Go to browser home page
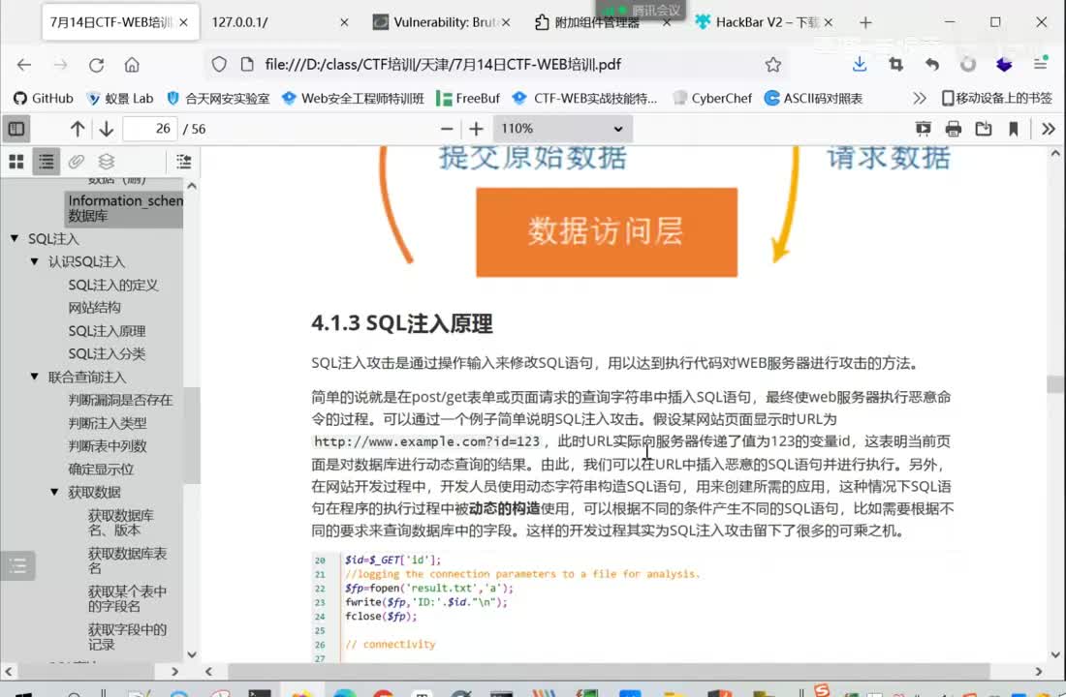This screenshot has width=1066, height=697. [132, 65]
